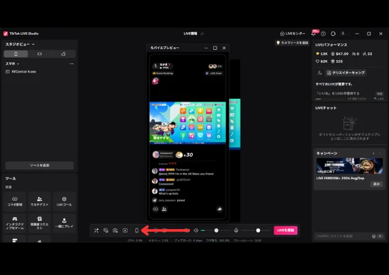Open the help question mark icon

pyautogui.click(x=323, y=34)
